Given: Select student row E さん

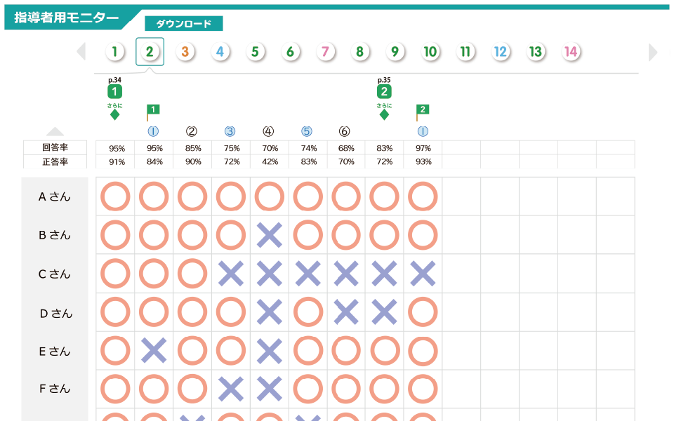Looking at the screenshot, I should pyautogui.click(x=55, y=352).
